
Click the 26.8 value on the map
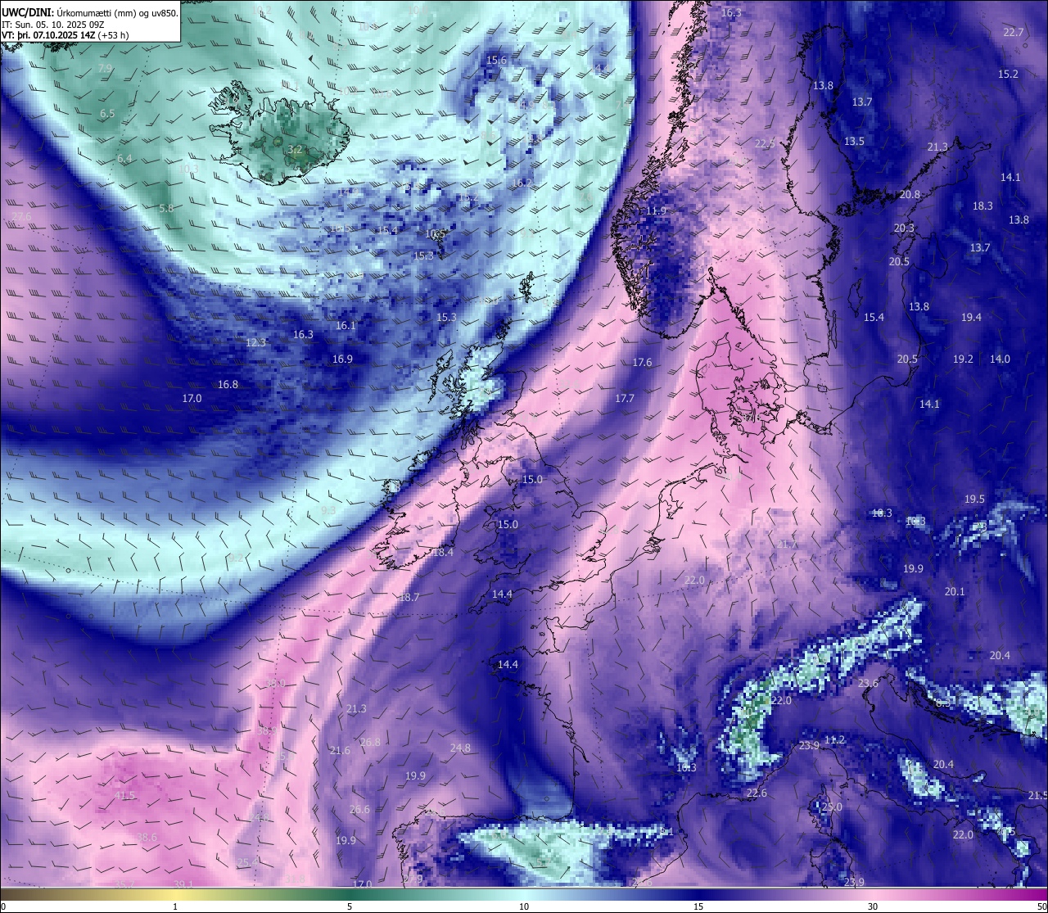(370, 742)
